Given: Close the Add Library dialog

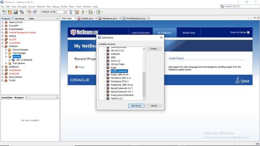Looking at the screenshot, I should [x=161, y=38].
